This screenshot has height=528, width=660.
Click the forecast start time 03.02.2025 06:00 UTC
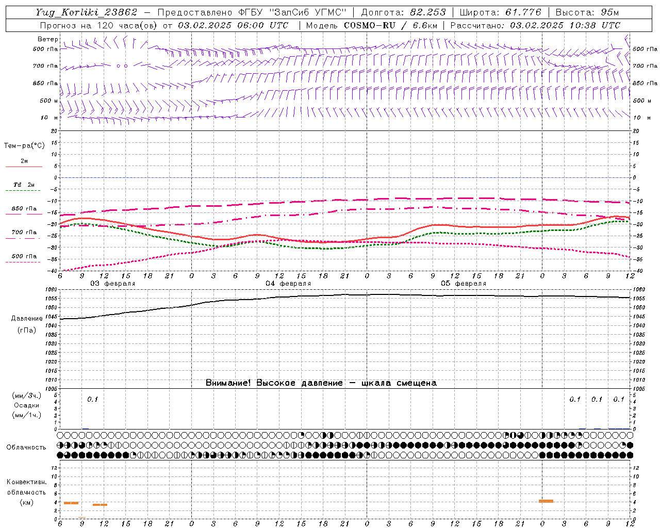[233, 25]
